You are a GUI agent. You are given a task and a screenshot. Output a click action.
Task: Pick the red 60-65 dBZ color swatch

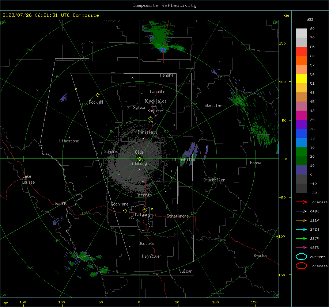[x=301, y=51]
